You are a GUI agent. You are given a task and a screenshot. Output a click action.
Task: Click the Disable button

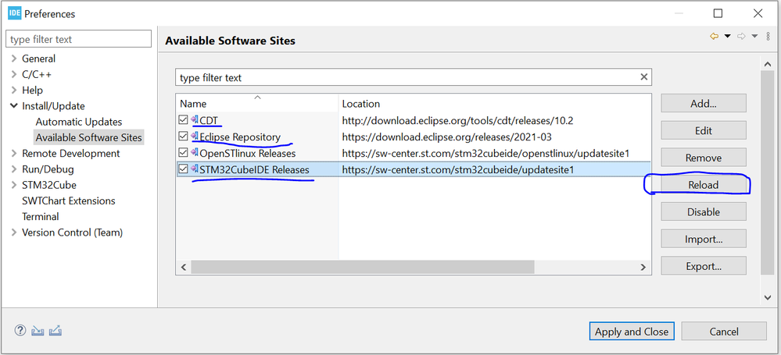point(704,211)
